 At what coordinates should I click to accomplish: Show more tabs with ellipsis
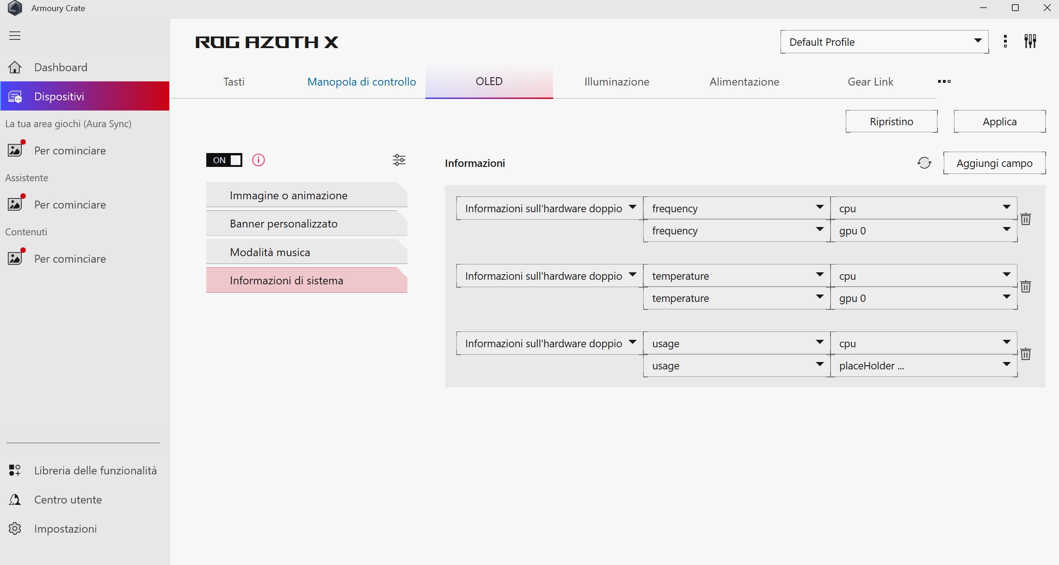(x=944, y=81)
